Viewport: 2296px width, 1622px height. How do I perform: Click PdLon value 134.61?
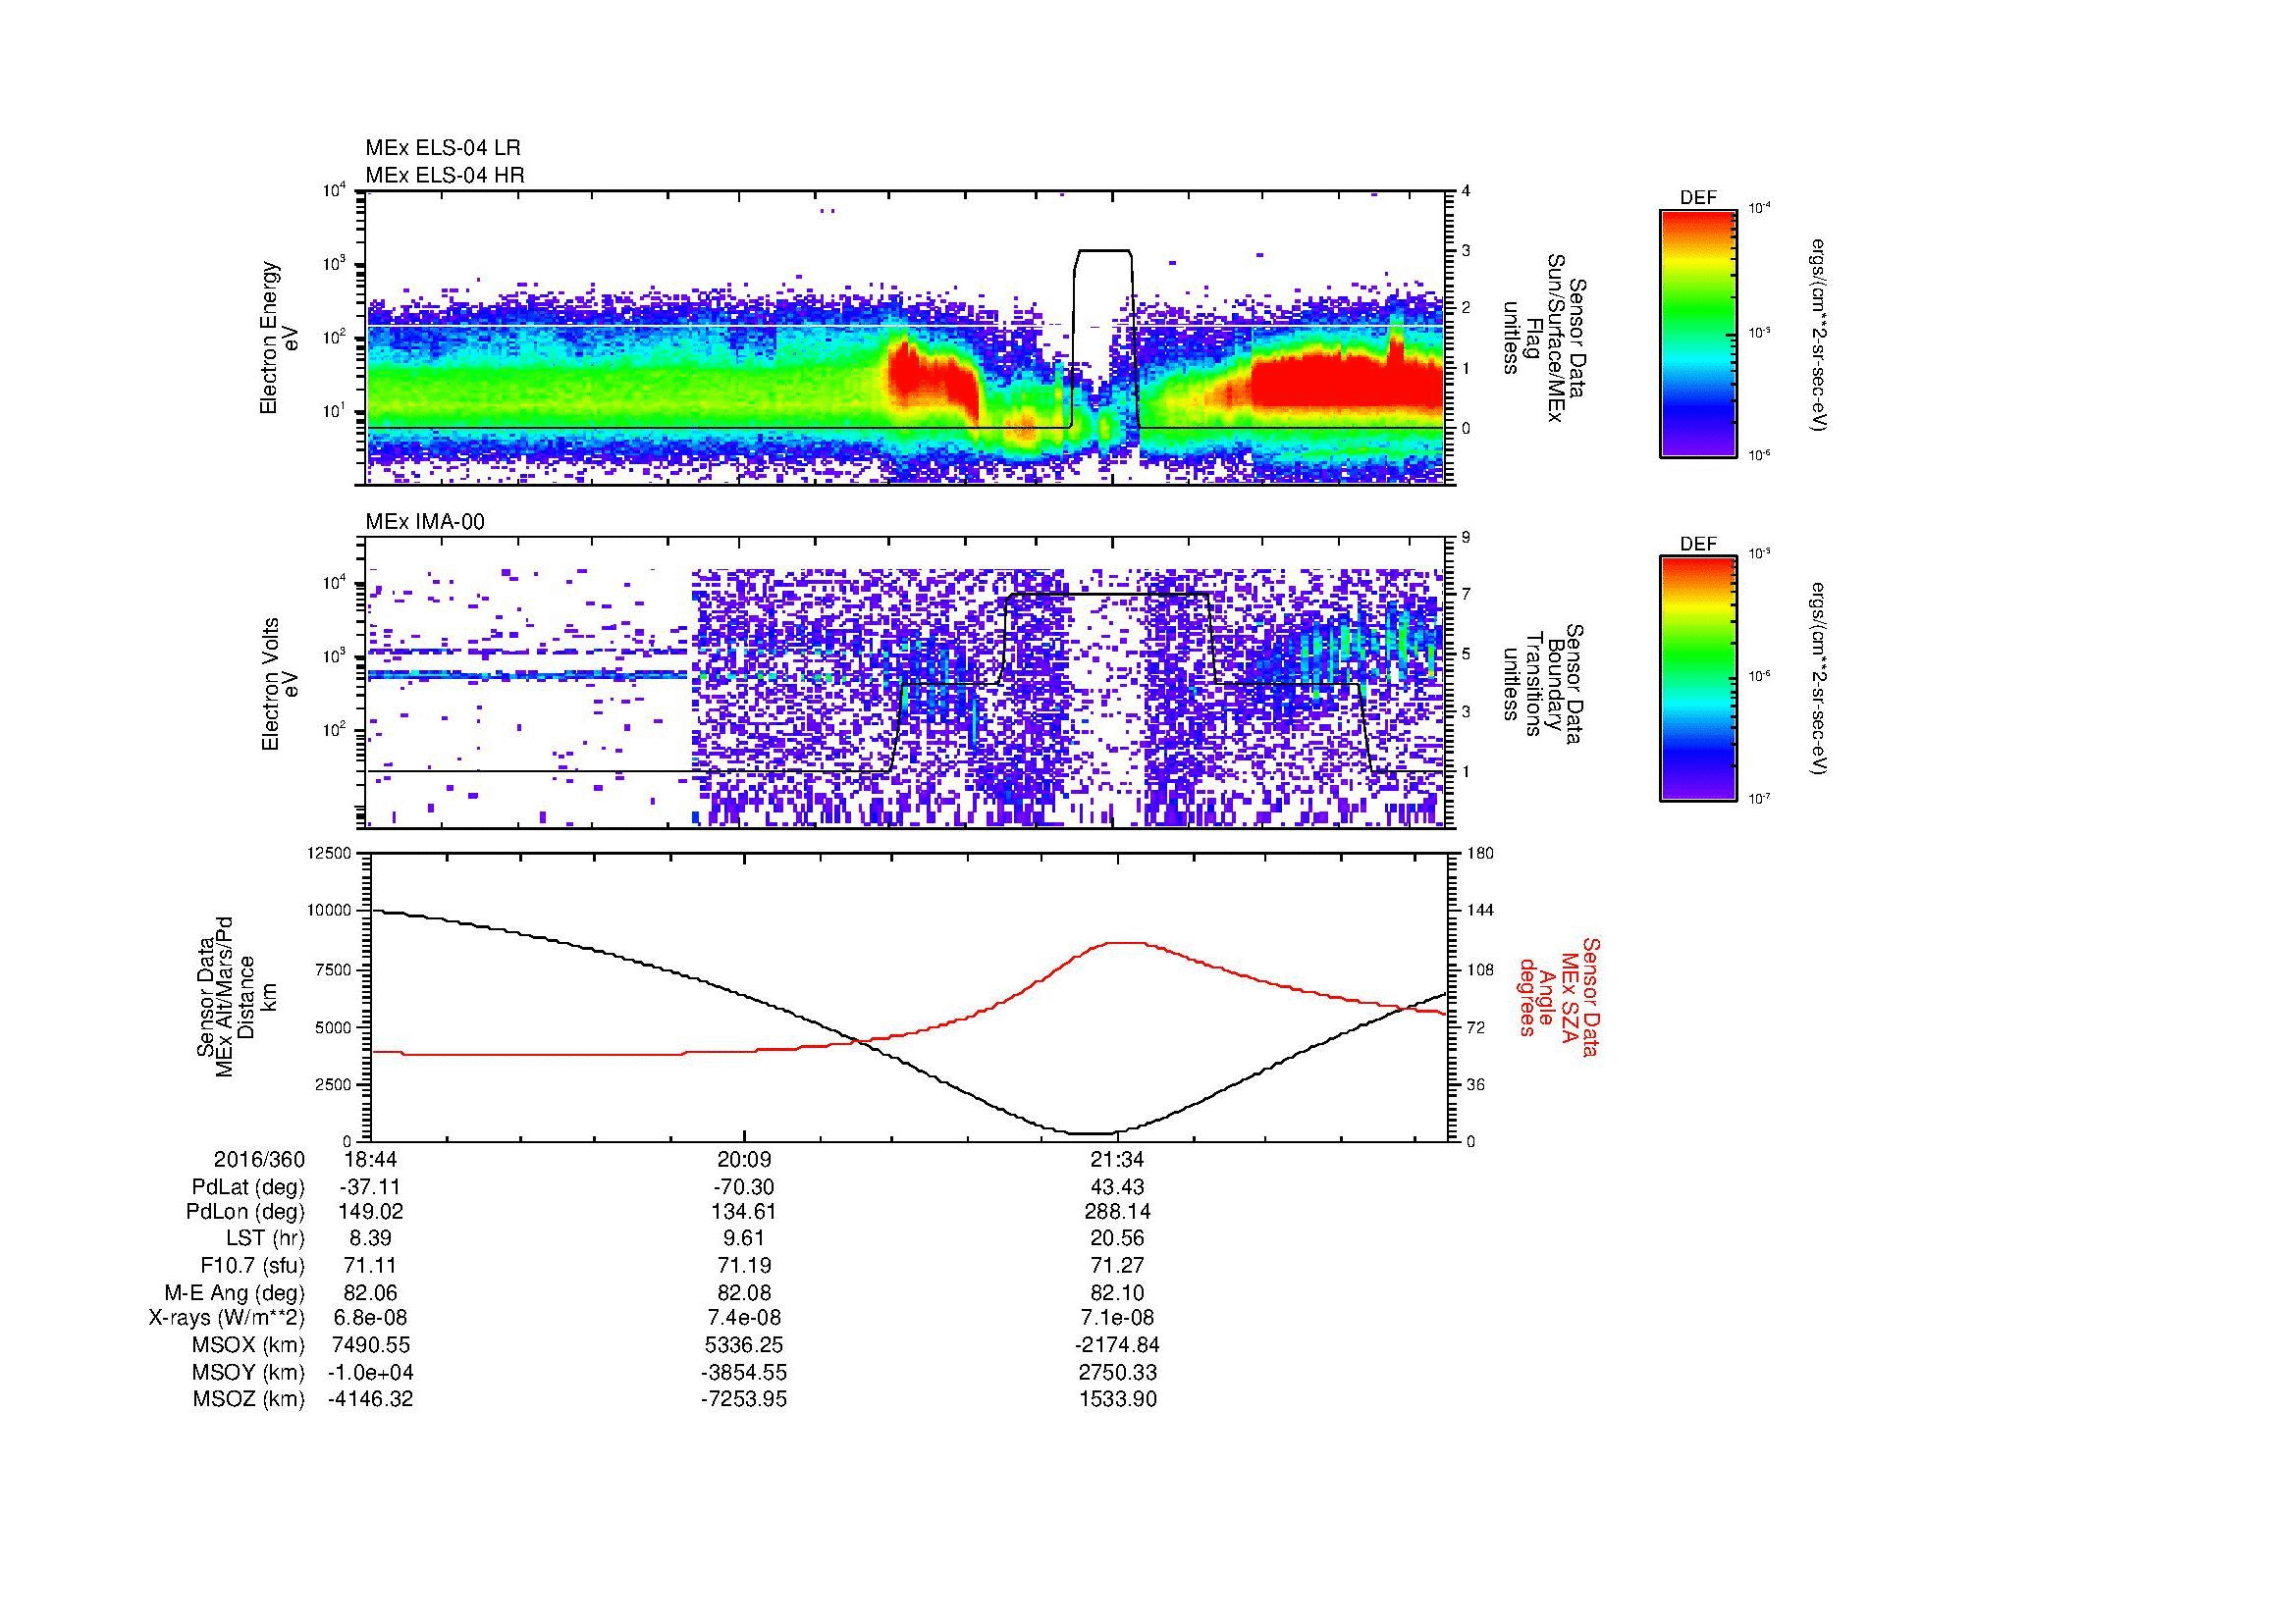744,1211
